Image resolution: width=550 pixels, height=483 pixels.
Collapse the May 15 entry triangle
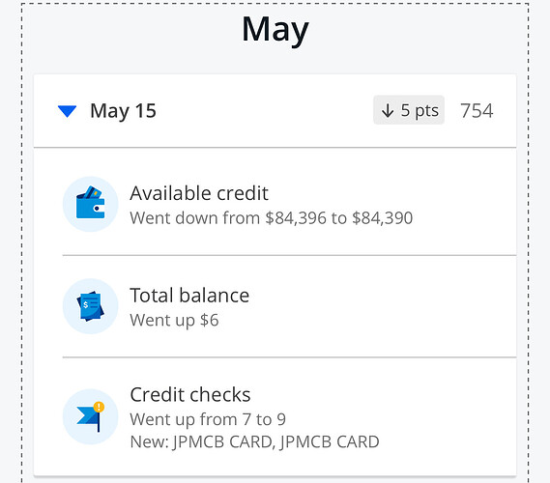tap(67, 111)
